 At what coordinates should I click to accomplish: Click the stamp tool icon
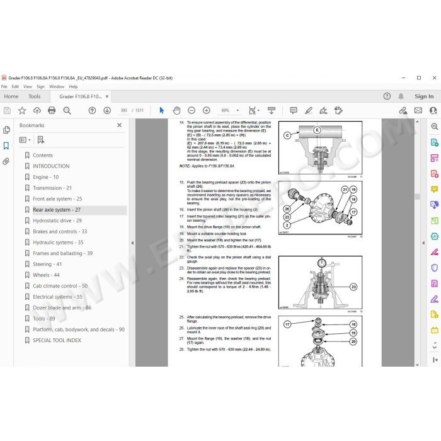[x=338, y=110]
